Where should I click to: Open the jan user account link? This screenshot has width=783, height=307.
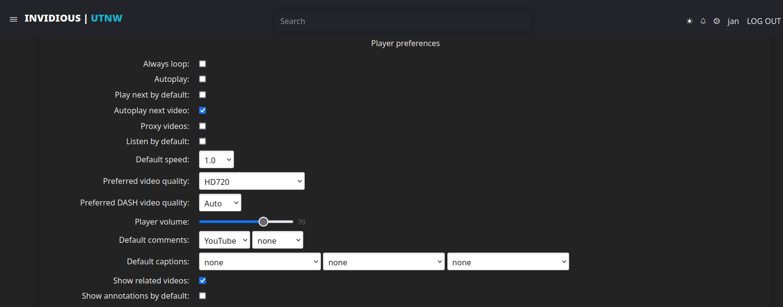coord(733,21)
